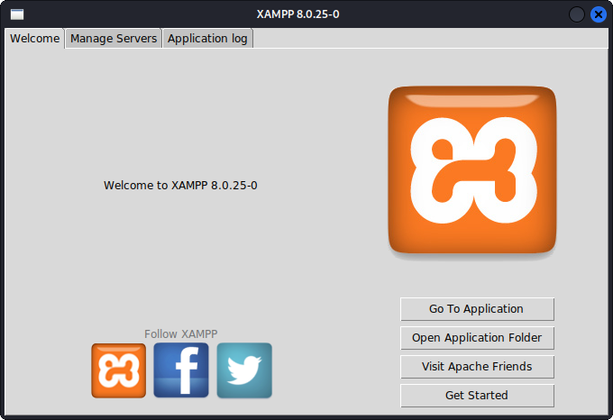Image resolution: width=613 pixels, height=420 pixels.
Task: Open the XAMPP Facebook page icon
Action: (x=181, y=370)
